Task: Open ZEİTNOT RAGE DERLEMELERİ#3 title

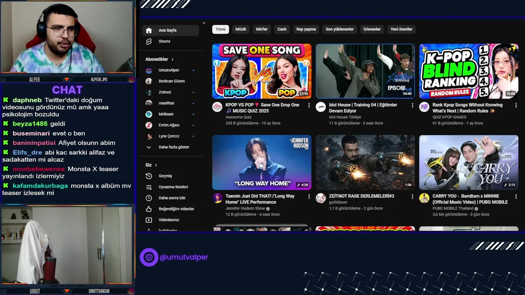Action: [x=361, y=196]
